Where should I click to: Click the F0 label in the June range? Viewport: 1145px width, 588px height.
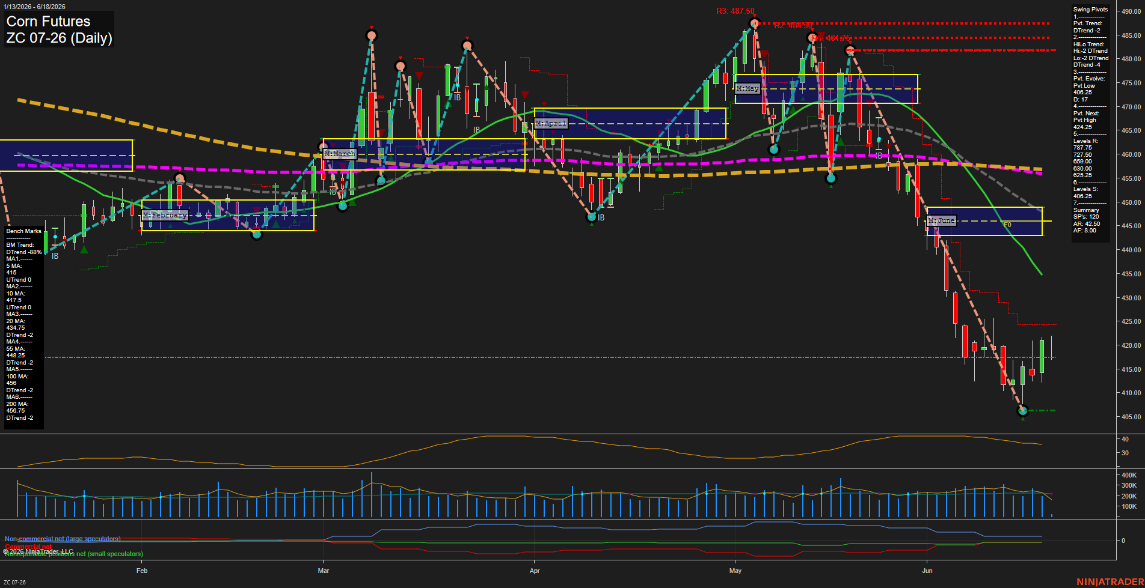1008,225
